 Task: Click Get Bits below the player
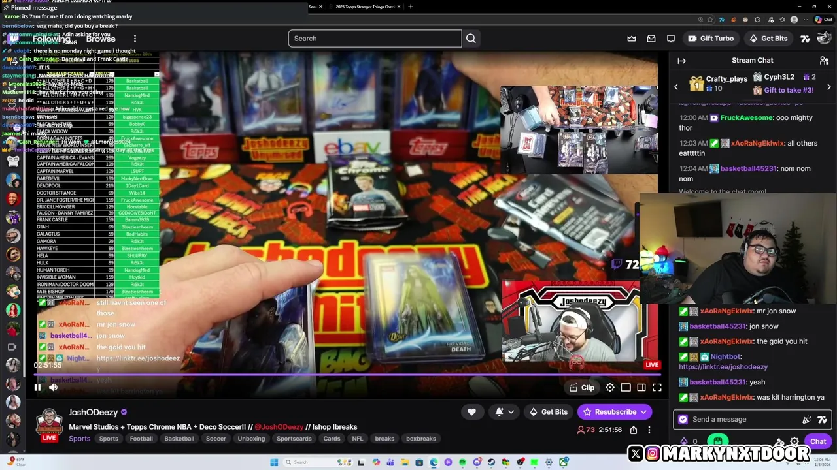click(548, 412)
